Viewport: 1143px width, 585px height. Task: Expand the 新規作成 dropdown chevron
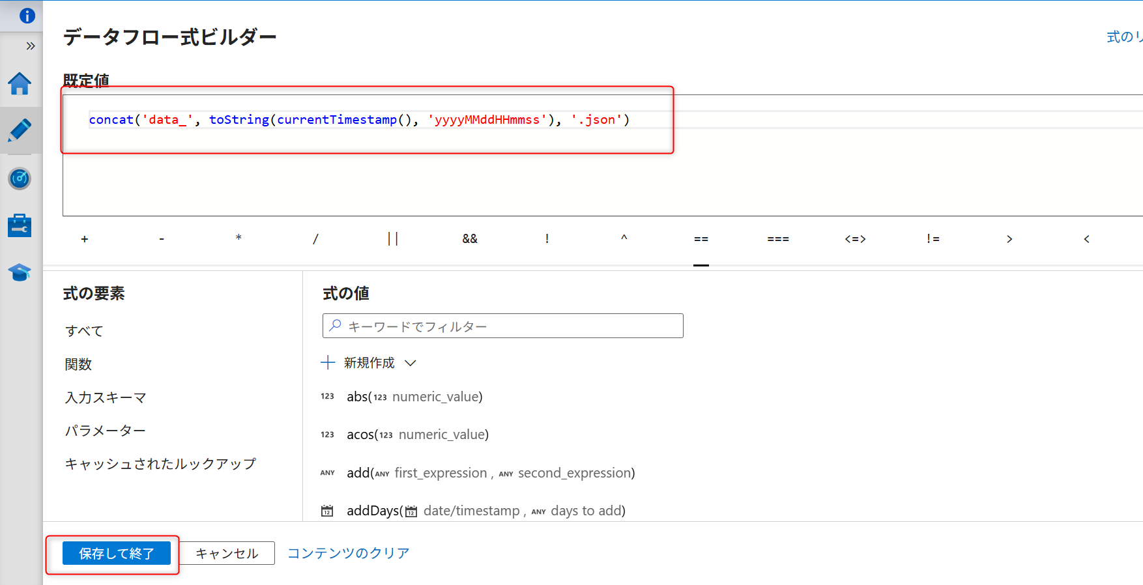pyautogui.click(x=411, y=364)
